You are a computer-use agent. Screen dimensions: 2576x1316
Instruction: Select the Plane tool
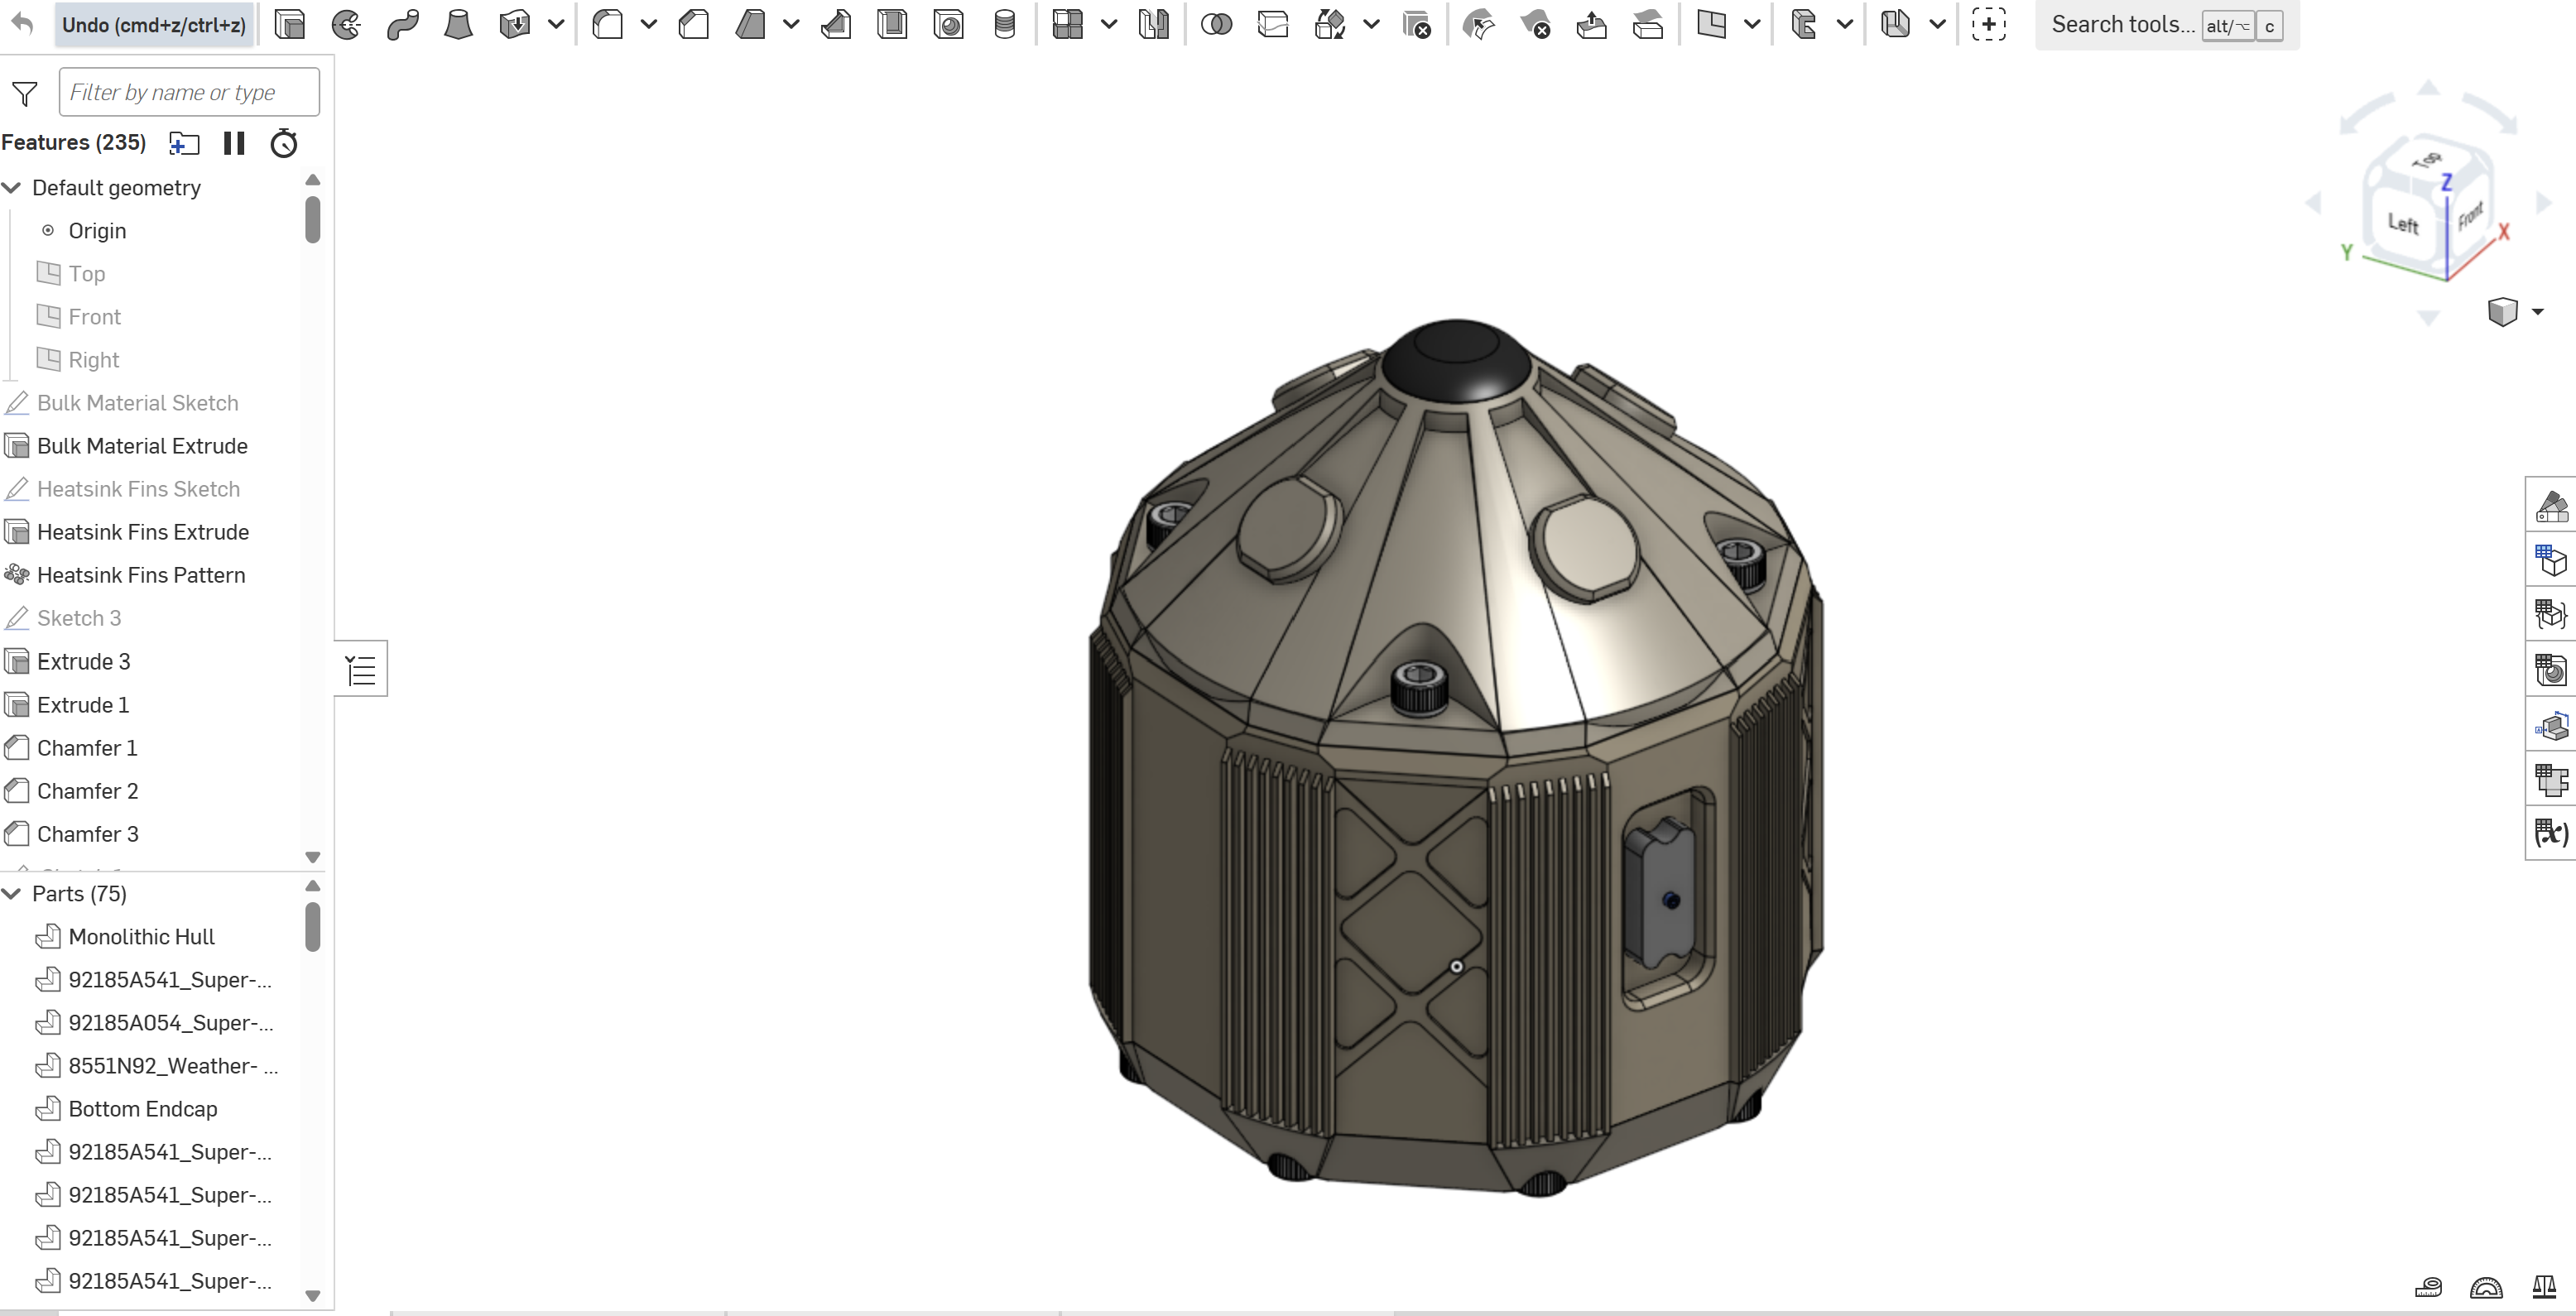click(x=1711, y=24)
